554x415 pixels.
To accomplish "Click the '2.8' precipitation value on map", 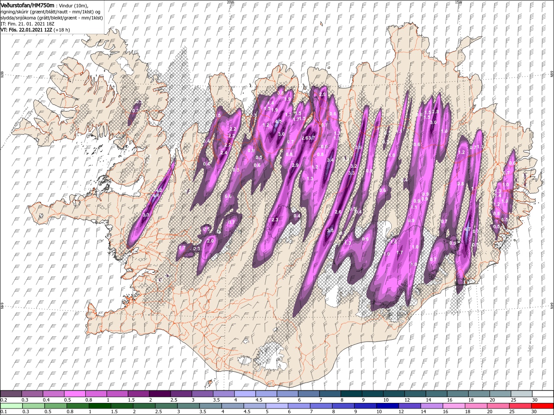I will point(435,112).
